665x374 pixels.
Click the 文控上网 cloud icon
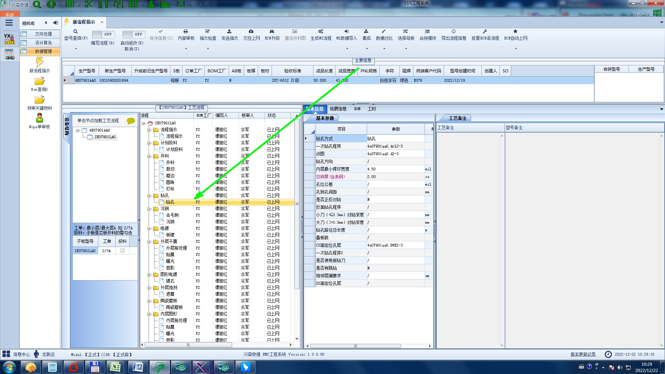click(x=251, y=32)
